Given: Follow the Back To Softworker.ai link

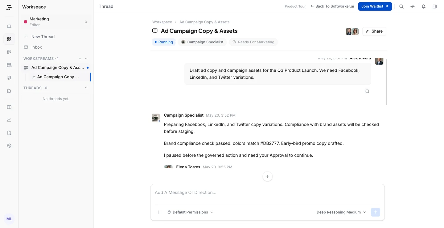Looking at the screenshot, I should [x=332, y=6].
